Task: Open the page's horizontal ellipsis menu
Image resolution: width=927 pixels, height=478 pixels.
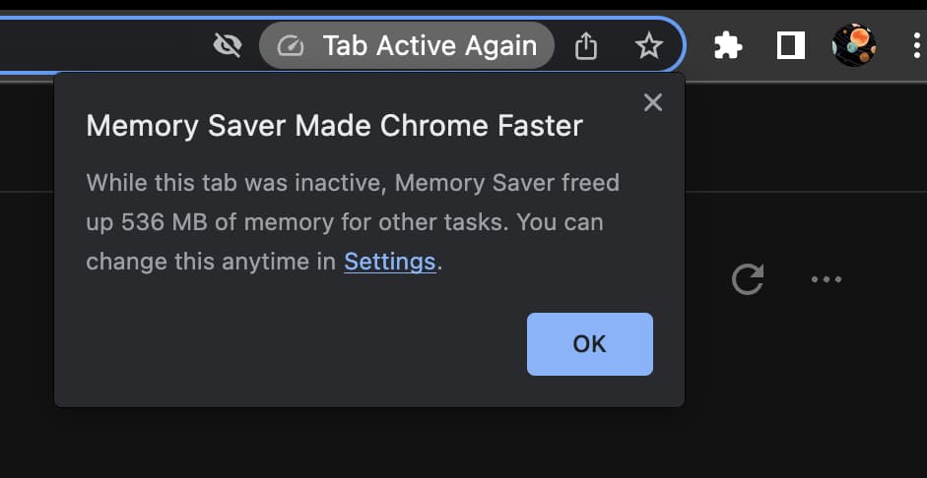Action: click(x=826, y=279)
